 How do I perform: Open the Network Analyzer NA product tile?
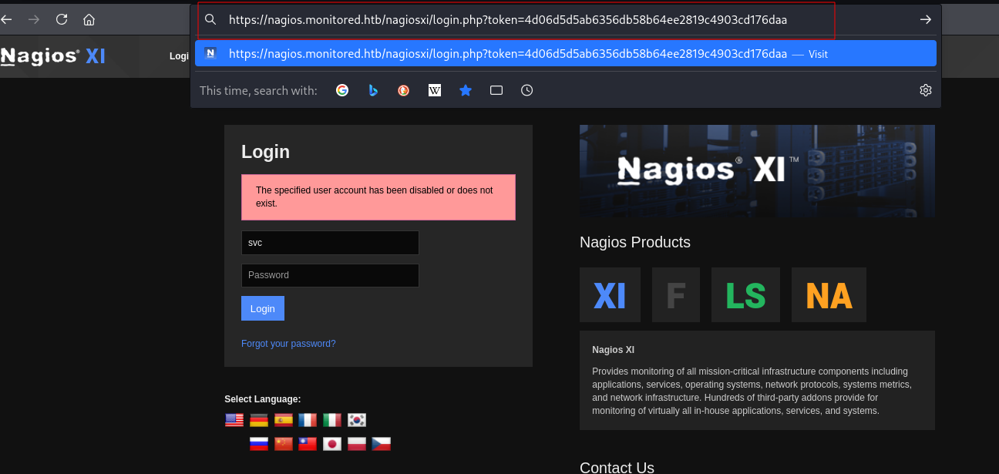point(829,294)
